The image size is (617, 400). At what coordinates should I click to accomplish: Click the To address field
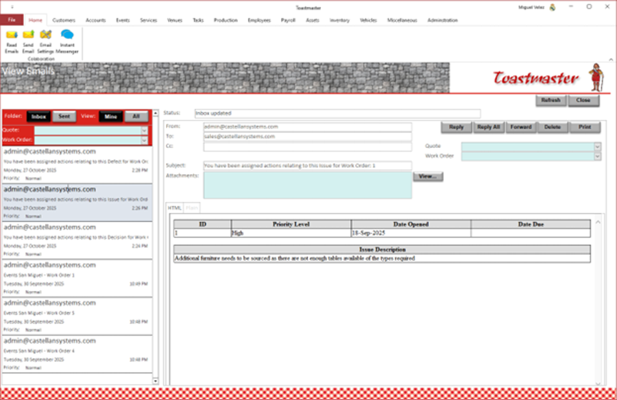pos(307,136)
